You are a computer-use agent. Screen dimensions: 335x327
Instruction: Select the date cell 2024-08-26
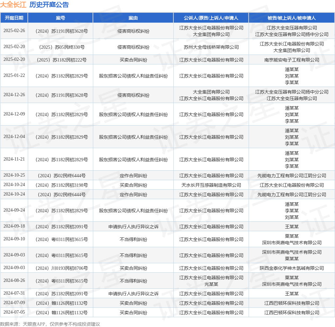(x=14, y=281)
